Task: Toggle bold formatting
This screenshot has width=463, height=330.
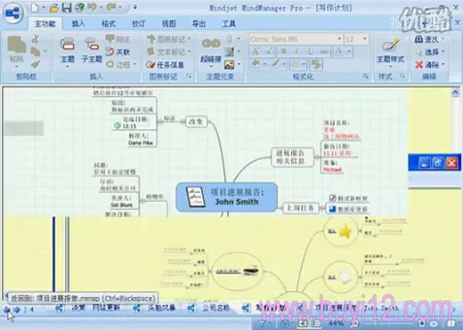Action: [x=284, y=52]
